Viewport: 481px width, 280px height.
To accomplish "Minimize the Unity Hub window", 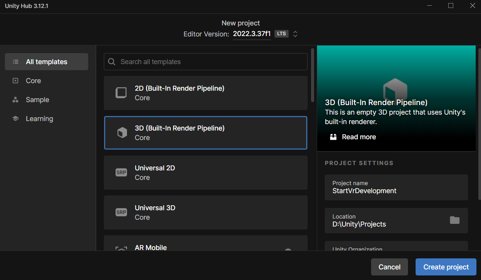I will tap(429, 6).
